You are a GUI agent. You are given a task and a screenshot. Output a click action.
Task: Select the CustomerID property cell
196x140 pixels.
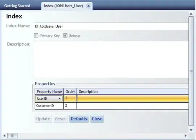tap(49, 106)
